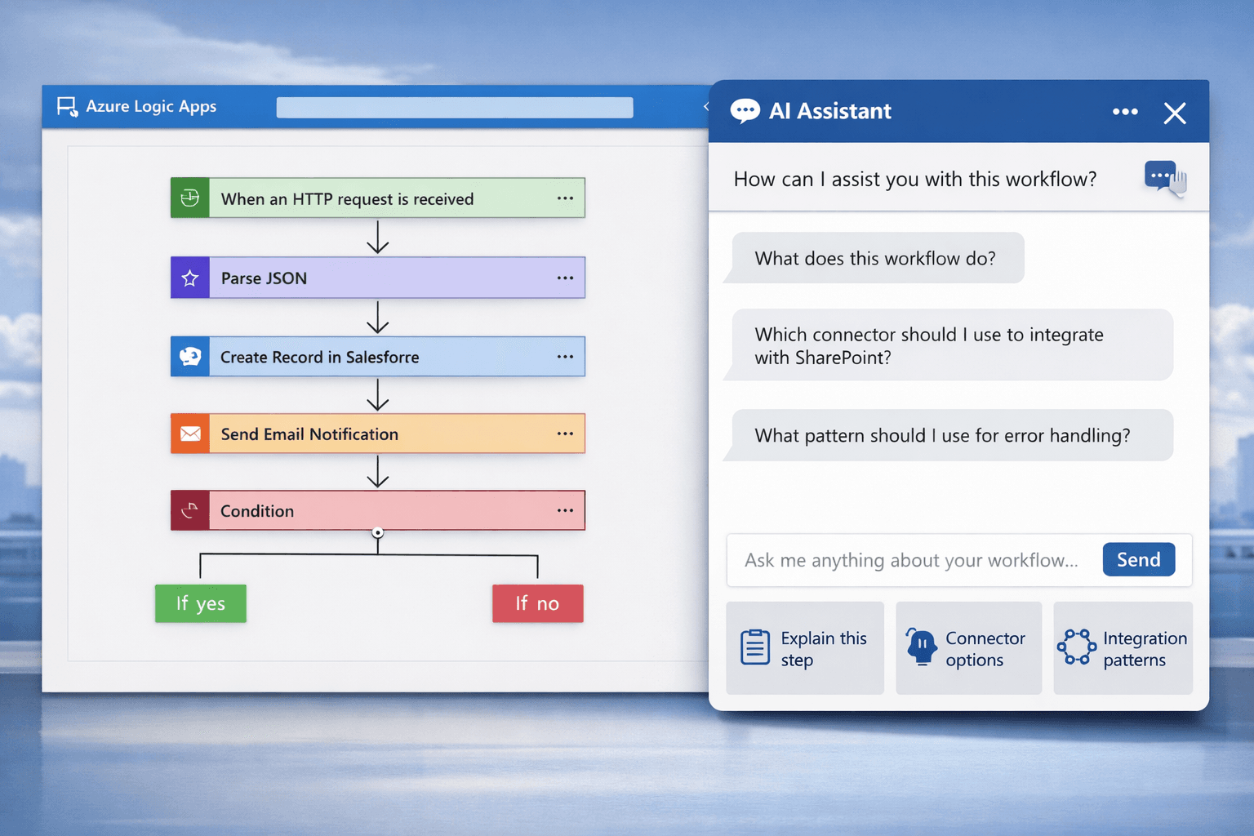Viewport: 1254px width, 836px height.
Task: Open the AI Assistant overflow menu
Action: pos(1125,111)
